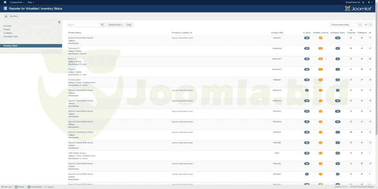Screen dimensions: 378x189
Task: Open Overview in the sidebar
Action: click(x=8, y=26)
